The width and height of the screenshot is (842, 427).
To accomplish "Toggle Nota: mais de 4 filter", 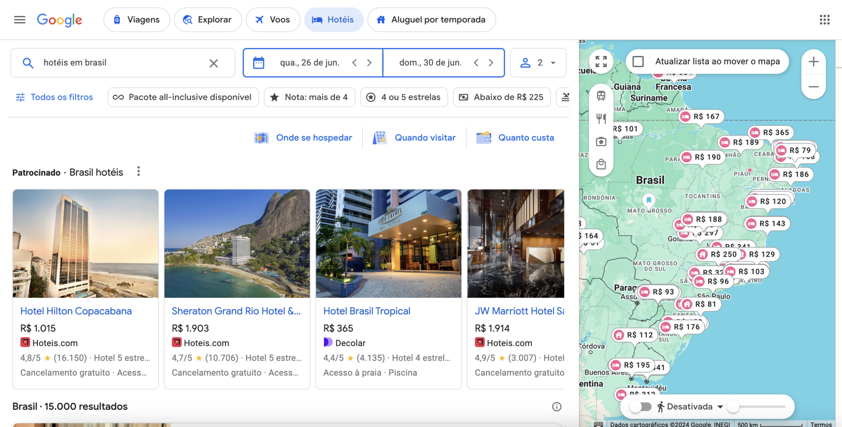I will point(310,97).
